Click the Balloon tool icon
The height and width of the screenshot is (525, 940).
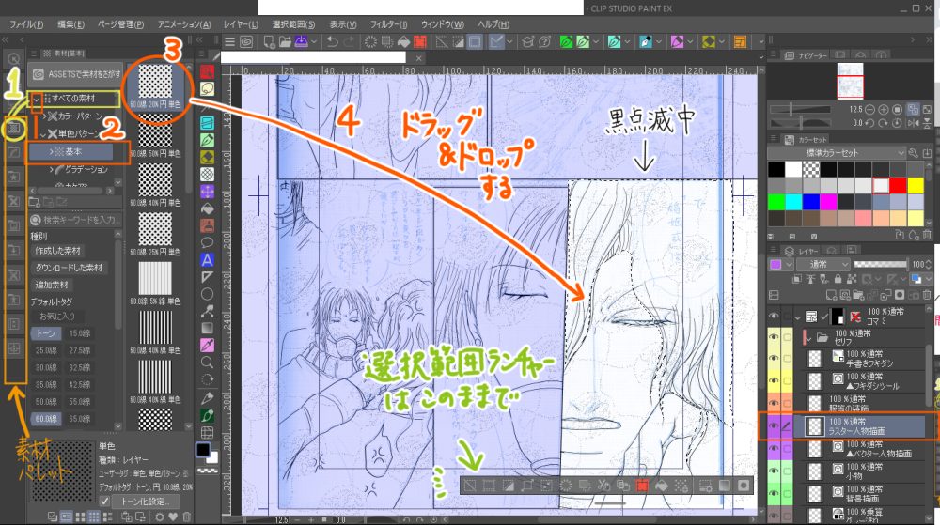click(207, 242)
